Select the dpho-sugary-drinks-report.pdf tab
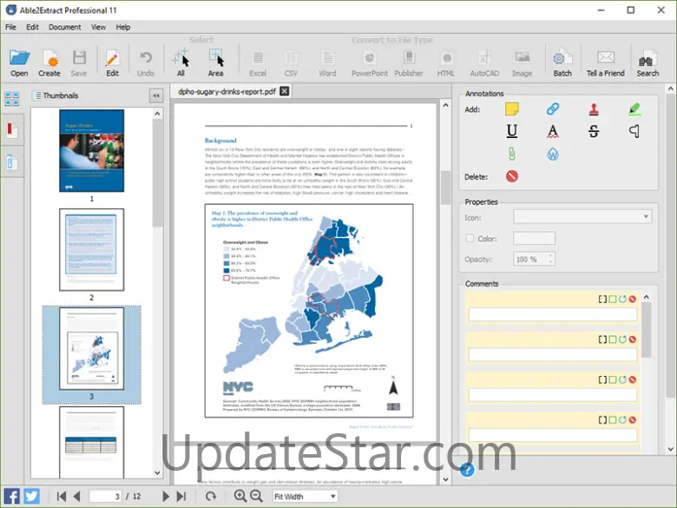Viewport: 677px width, 508px height. click(227, 91)
